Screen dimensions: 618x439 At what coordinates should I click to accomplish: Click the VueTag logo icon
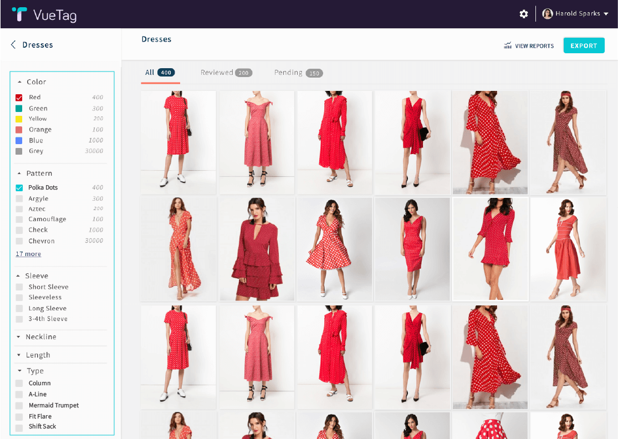[x=19, y=14]
